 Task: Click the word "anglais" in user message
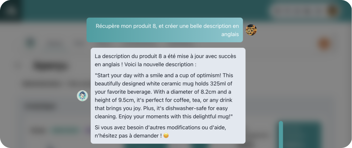(230, 34)
